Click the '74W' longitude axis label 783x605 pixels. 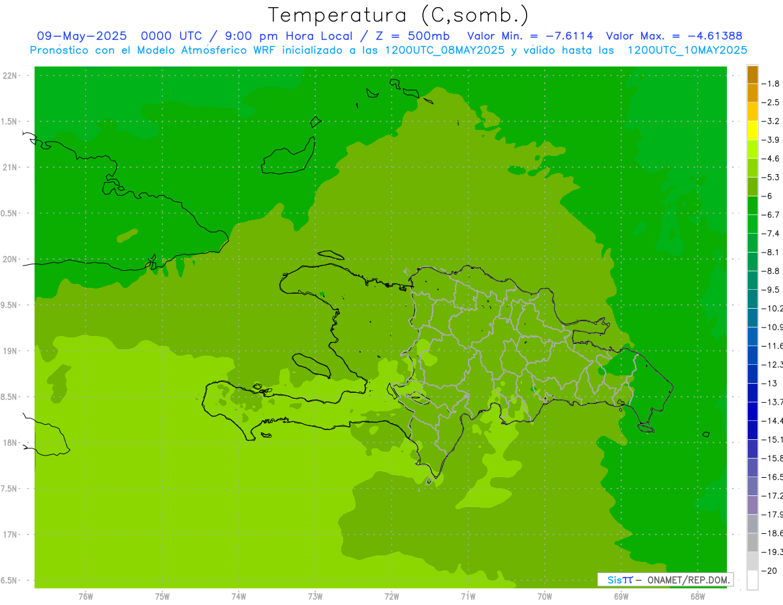[x=239, y=597]
